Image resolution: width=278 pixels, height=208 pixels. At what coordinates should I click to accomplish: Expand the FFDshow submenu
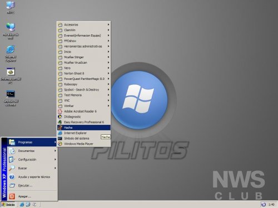pyautogui.click(x=84, y=41)
